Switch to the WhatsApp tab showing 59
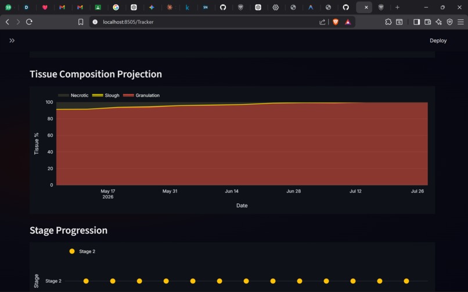This screenshot has width=468, height=292. point(8,8)
